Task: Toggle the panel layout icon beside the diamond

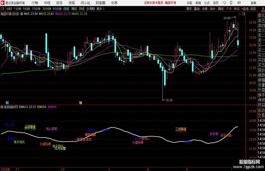Action: [243, 14]
